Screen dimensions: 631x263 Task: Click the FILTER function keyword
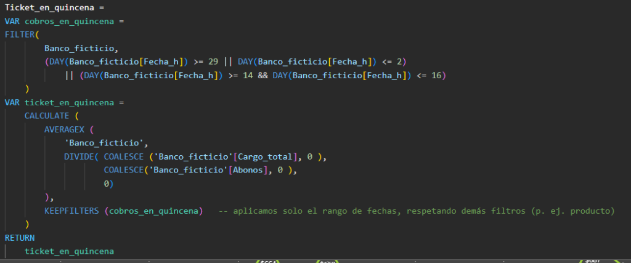pos(19,34)
